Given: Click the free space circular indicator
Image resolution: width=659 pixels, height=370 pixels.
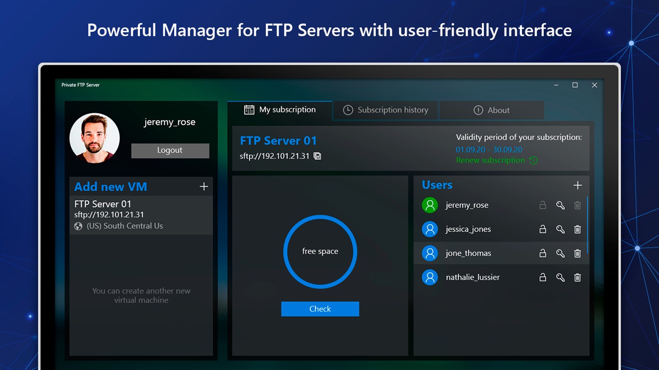Looking at the screenshot, I should 320,251.
